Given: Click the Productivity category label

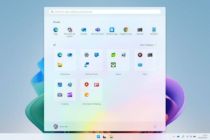Looking at the screenshot, I should [x=65, y=74].
